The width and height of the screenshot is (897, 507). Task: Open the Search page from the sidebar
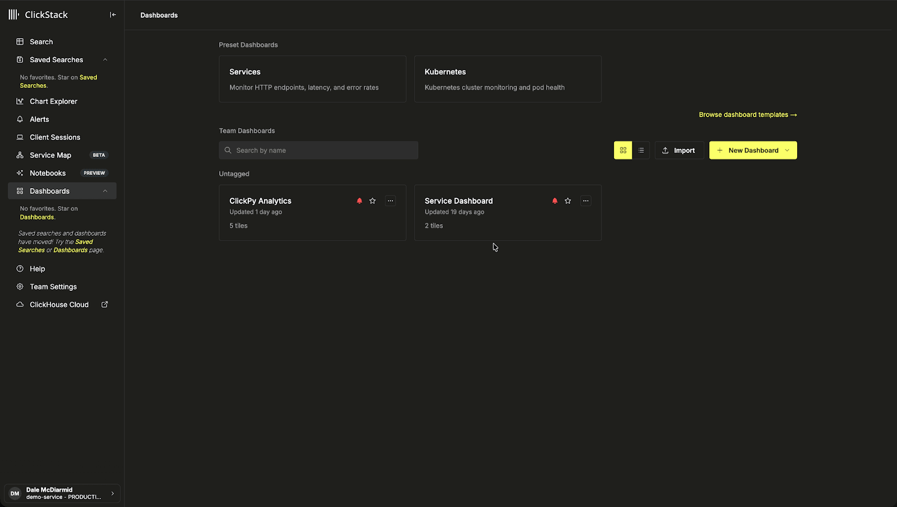pos(41,41)
